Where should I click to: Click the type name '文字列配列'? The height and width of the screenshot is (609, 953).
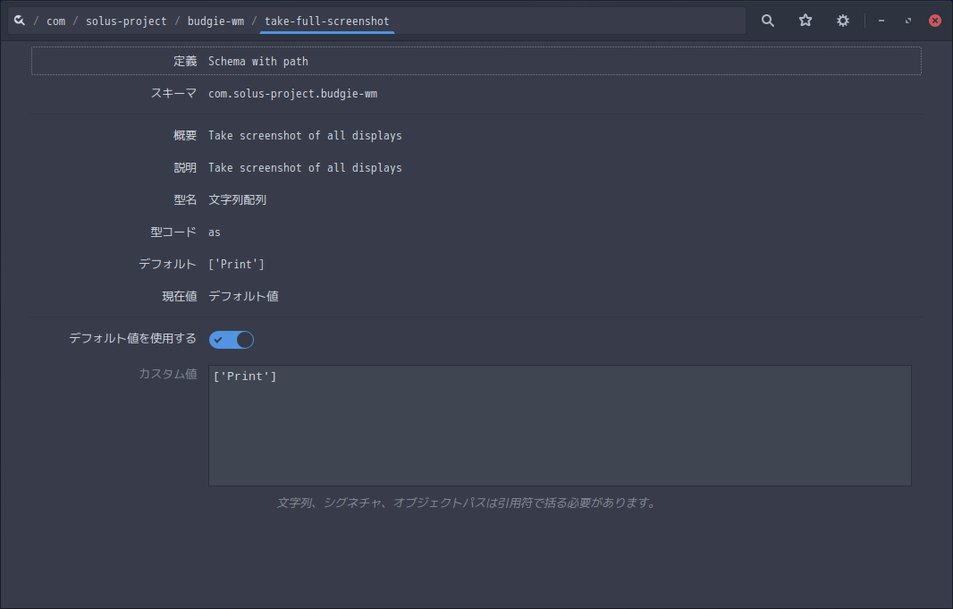[238, 200]
